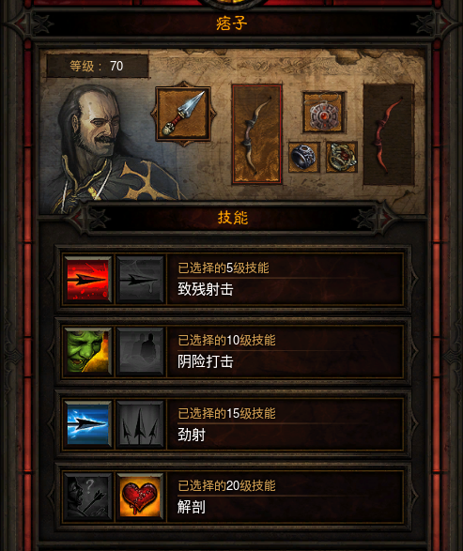Select the red heart Anatomy skill icon
This screenshot has height=551, width=463.
pos(140,497)
